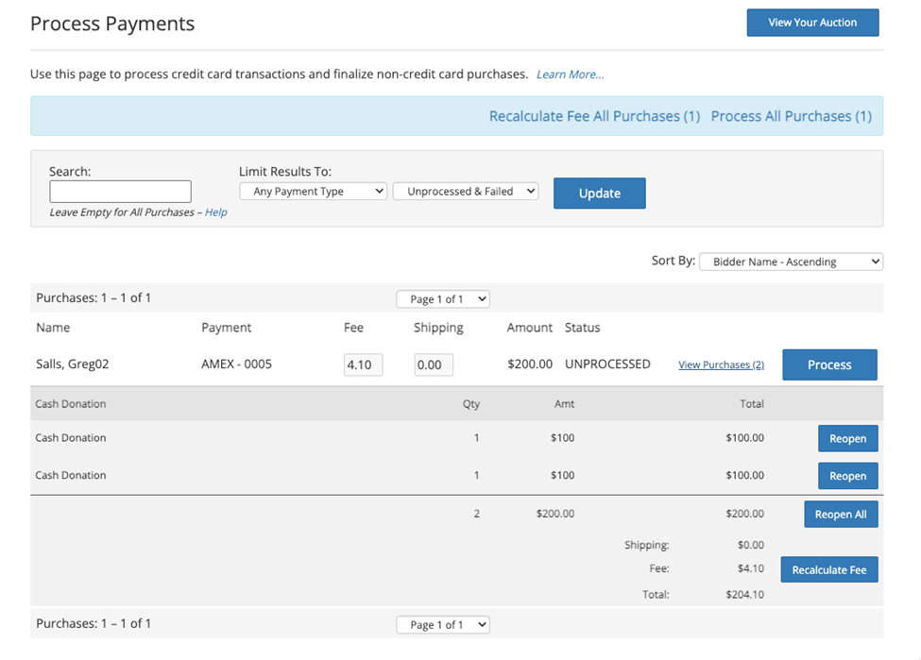Click the Recalculate Fee button

(828, 569)
